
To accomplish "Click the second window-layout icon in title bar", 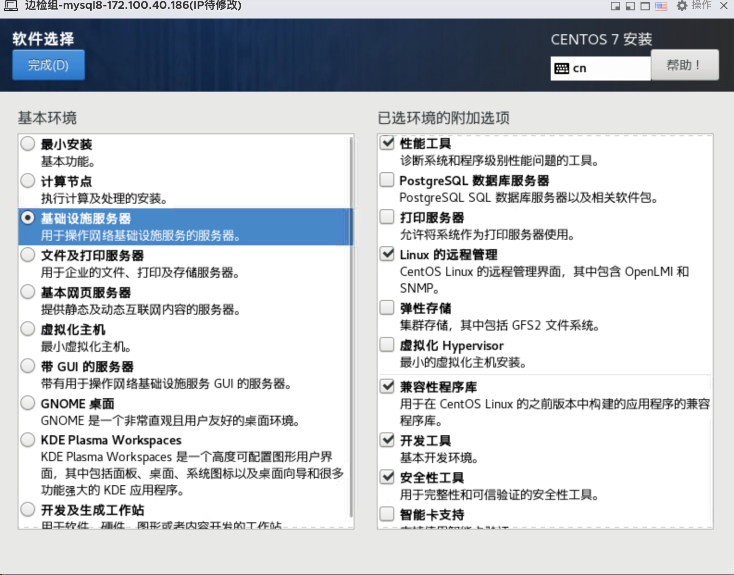I will [x=630, y=6].
